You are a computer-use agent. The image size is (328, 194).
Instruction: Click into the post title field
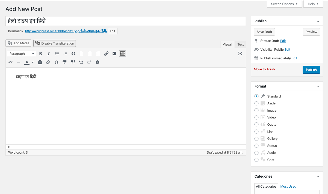click(x=126, y=21)
